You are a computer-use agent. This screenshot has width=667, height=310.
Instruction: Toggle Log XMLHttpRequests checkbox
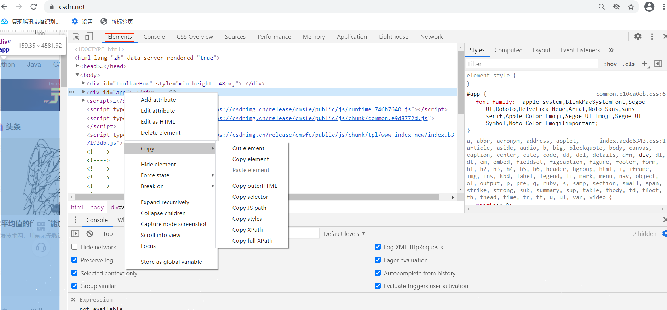tap(378, 247)
